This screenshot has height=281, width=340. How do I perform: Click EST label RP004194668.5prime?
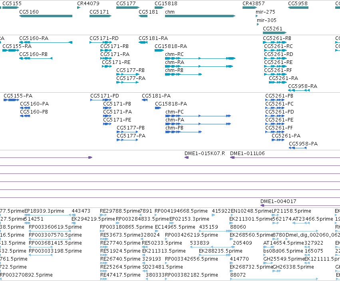(x=181, y=211)
